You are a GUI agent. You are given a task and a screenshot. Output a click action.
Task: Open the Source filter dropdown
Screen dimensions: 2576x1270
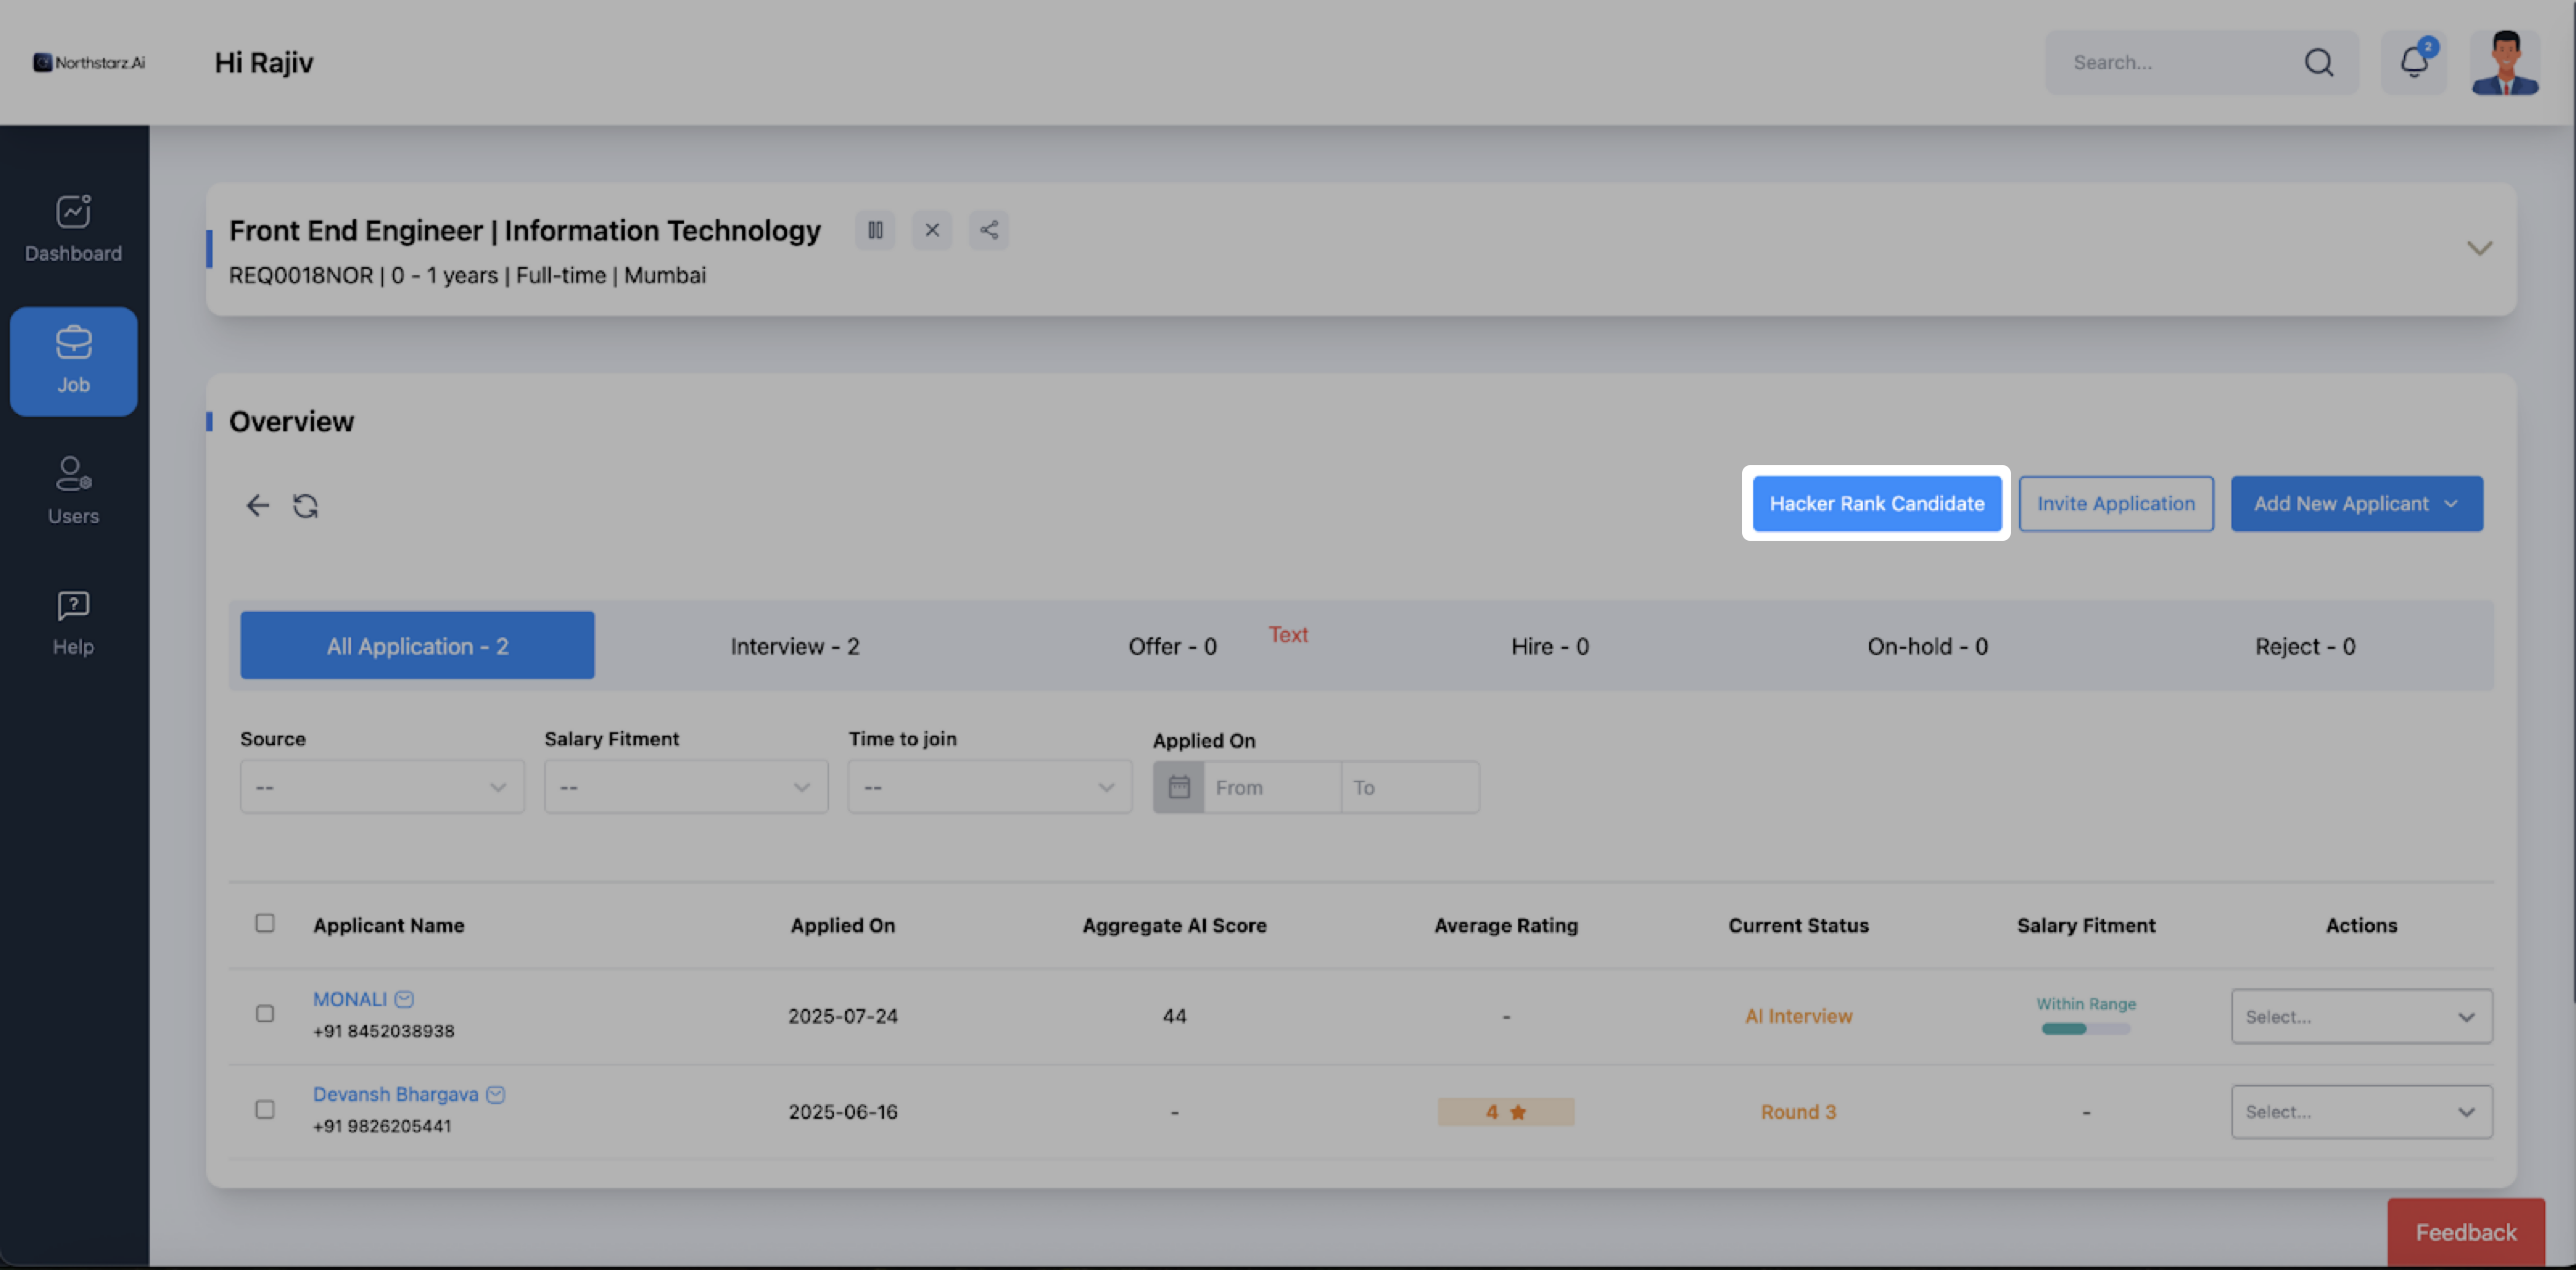381,787
